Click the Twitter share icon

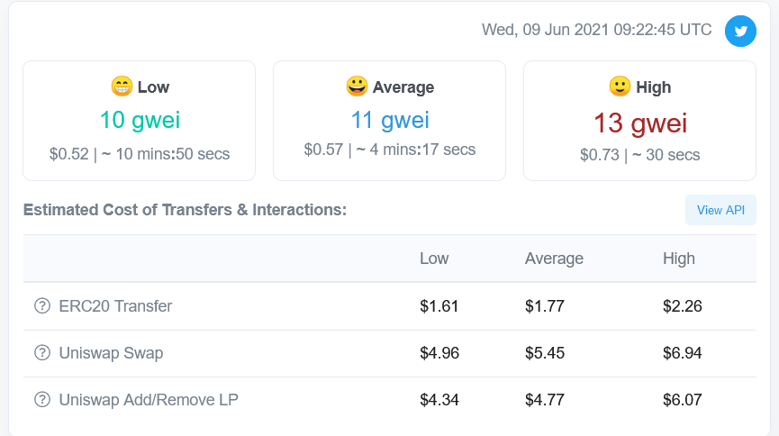(x=740, y=31)
